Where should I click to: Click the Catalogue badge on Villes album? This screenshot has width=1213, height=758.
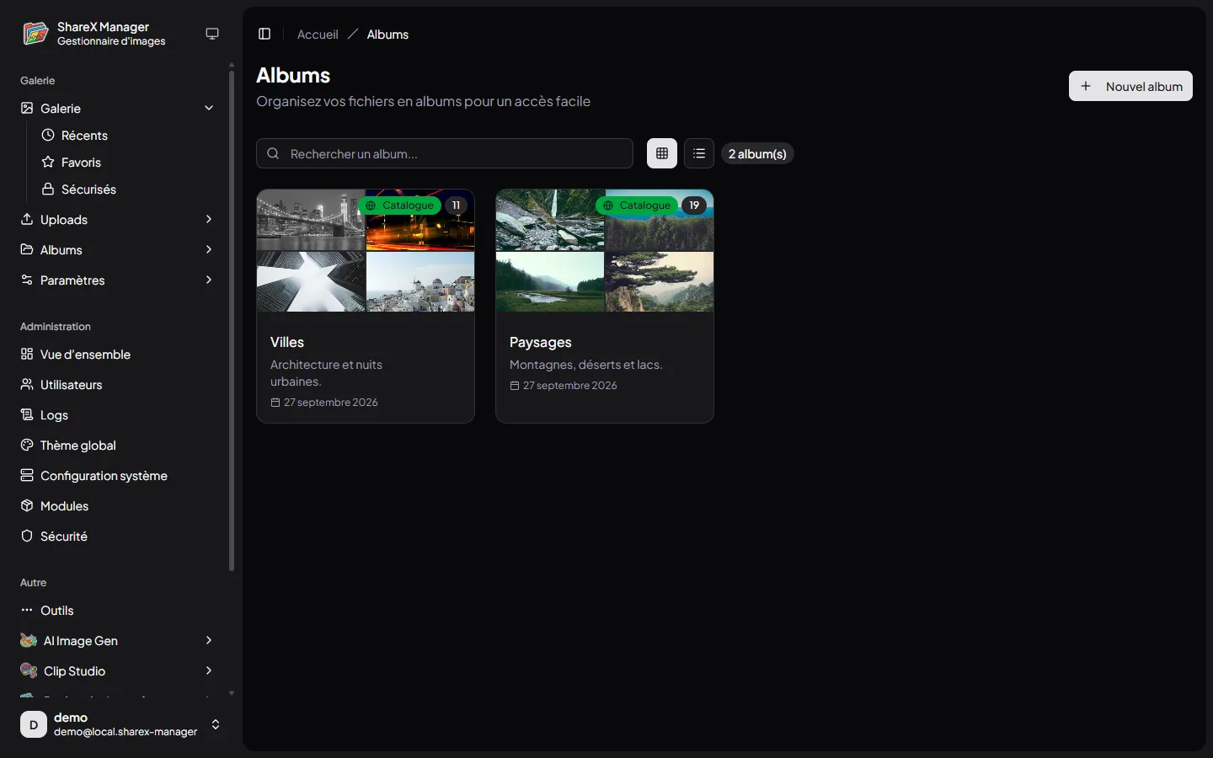[400, 206]
